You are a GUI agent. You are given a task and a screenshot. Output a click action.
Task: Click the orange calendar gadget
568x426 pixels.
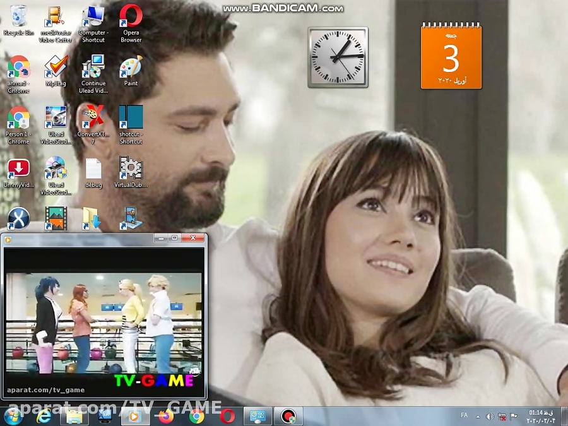451,57
